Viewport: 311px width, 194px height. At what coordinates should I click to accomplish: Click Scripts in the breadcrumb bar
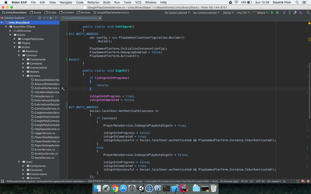tap(50, 12)
